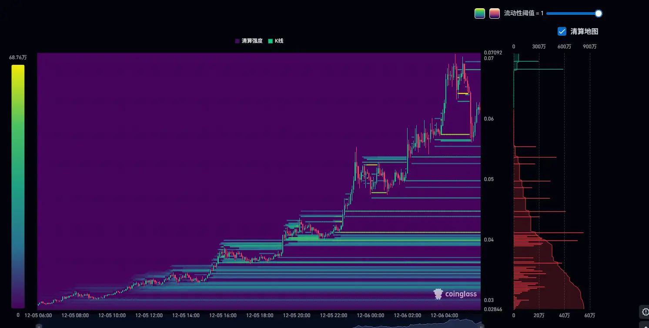
Task: Click the left handle of the time range zoom bar
Action: (39, 325)
